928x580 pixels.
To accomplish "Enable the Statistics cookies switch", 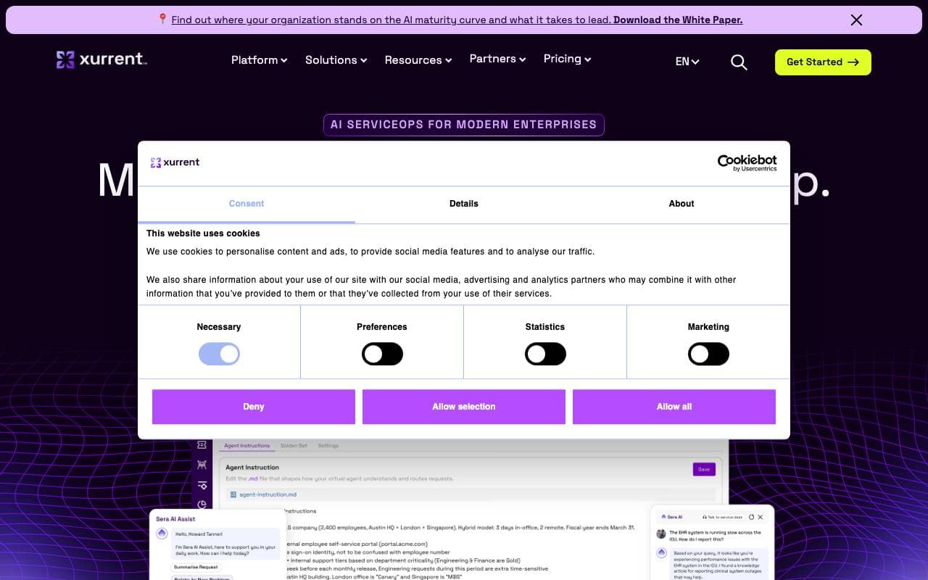I will [x=545, y=354].
